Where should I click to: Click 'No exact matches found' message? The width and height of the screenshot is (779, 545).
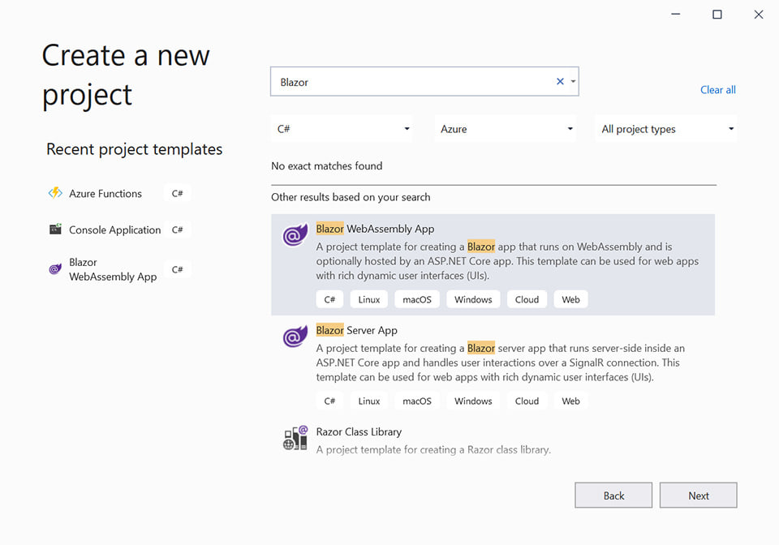(x=326, y=165)
